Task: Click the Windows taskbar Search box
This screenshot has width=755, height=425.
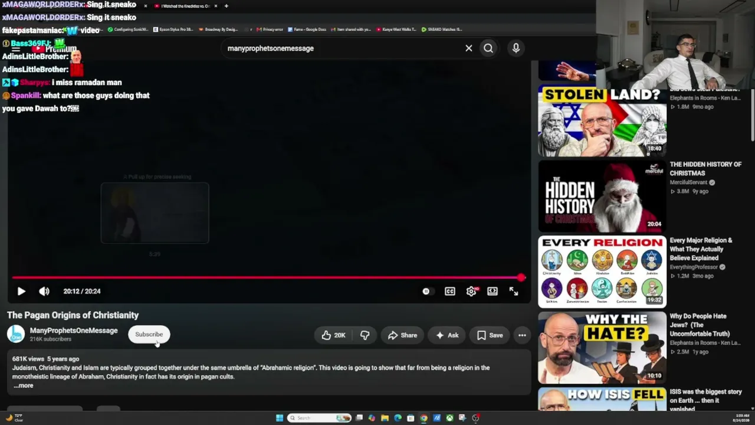Action: tap(319, 418)
